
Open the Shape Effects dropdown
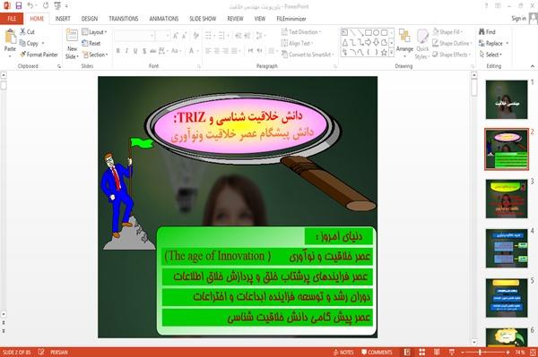(x=452, y=55)
